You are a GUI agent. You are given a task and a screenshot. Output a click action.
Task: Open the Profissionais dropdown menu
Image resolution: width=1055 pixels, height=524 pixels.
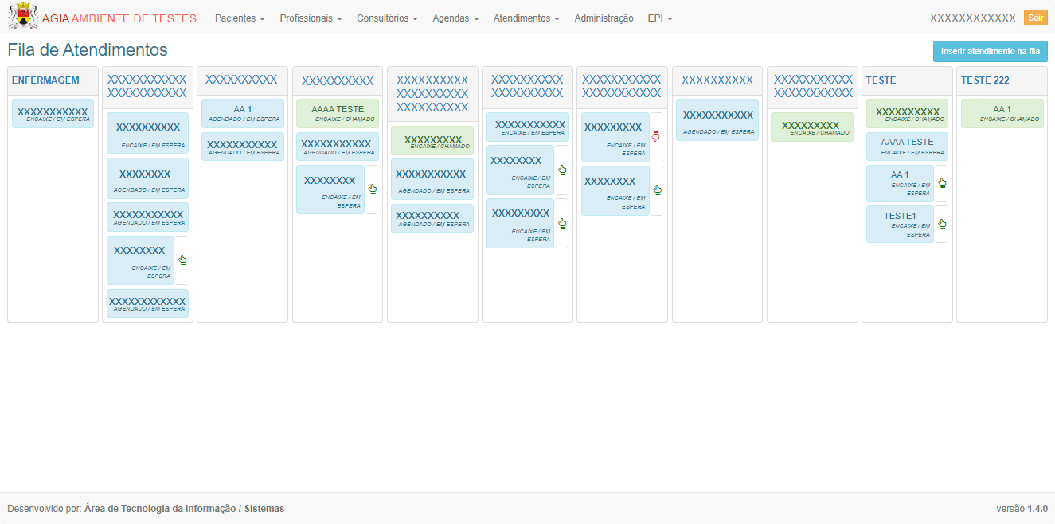point(311,18)
